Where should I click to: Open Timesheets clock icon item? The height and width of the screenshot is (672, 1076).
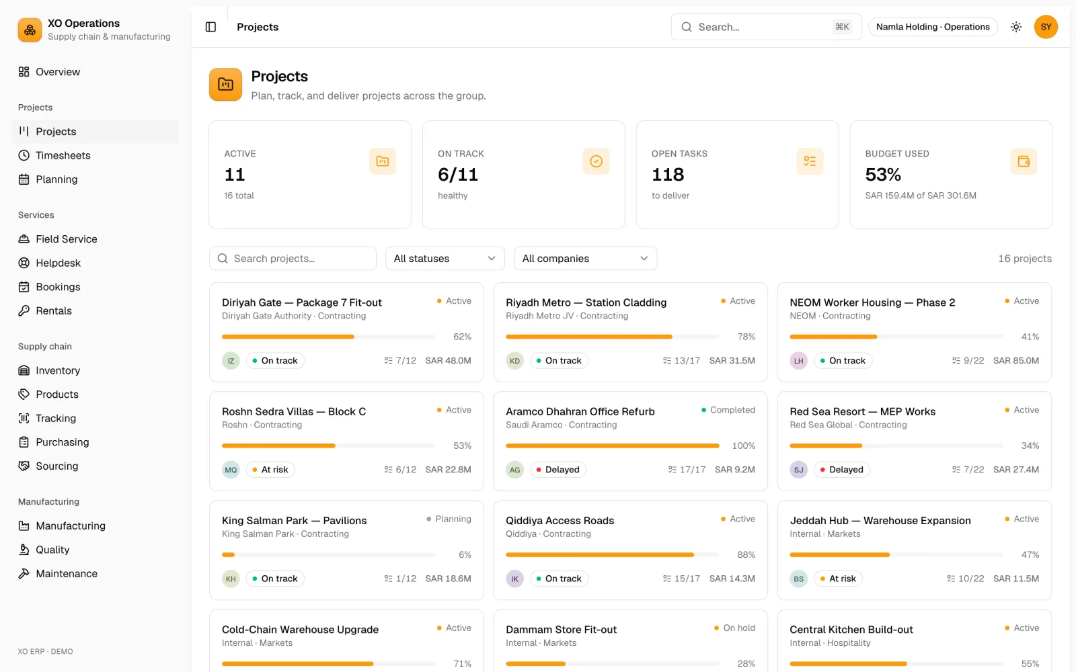(96, 155)
